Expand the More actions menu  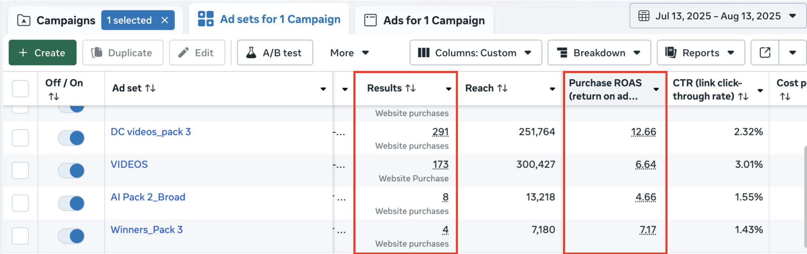pyautogui.click(x=350, y=52)
